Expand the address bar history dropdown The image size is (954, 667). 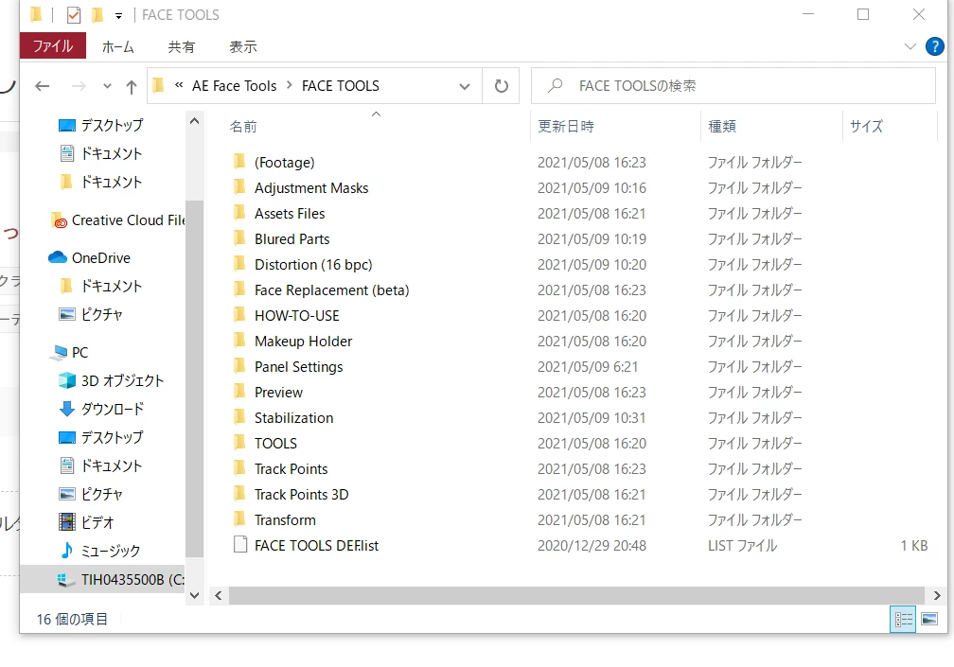(465, 86)
